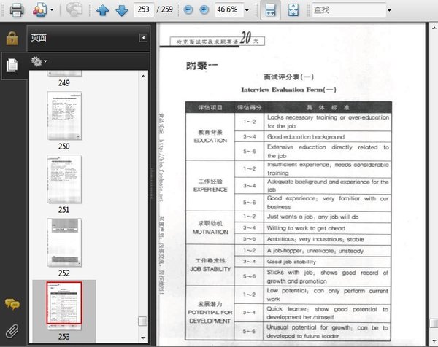Toggle fit width scrolling mode

[x=270, y=10]
